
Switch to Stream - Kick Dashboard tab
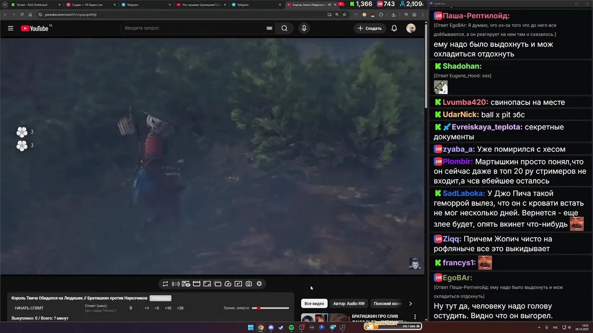[35, 5]
